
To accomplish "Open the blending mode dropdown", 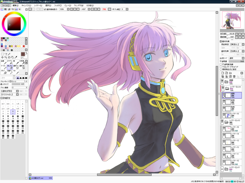I will click(x=243, y=58).
